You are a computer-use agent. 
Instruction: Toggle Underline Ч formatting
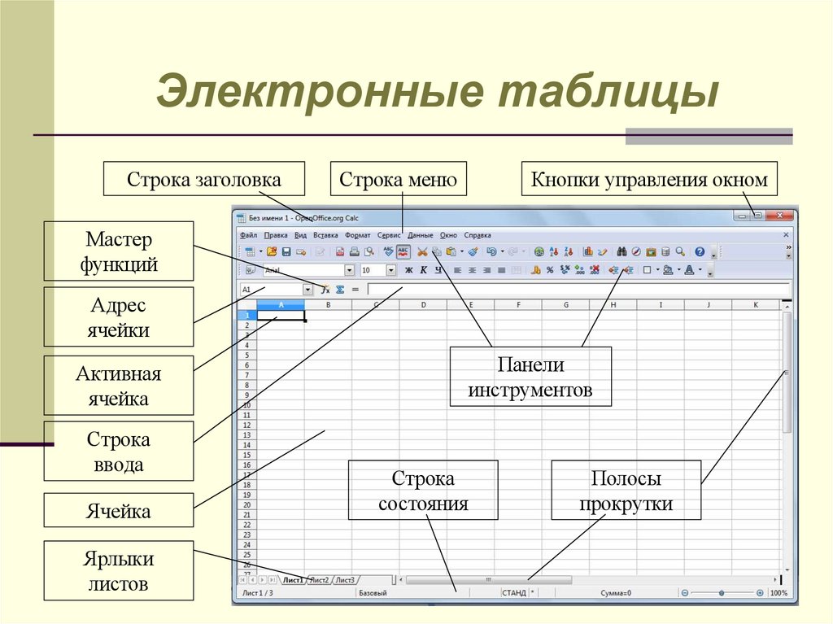point(438,270)
